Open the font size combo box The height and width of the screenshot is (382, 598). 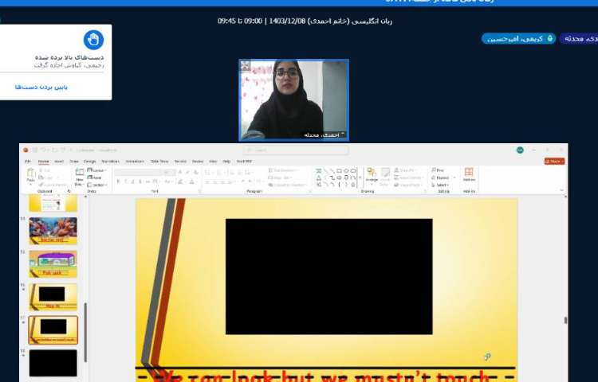coord(169,173)
